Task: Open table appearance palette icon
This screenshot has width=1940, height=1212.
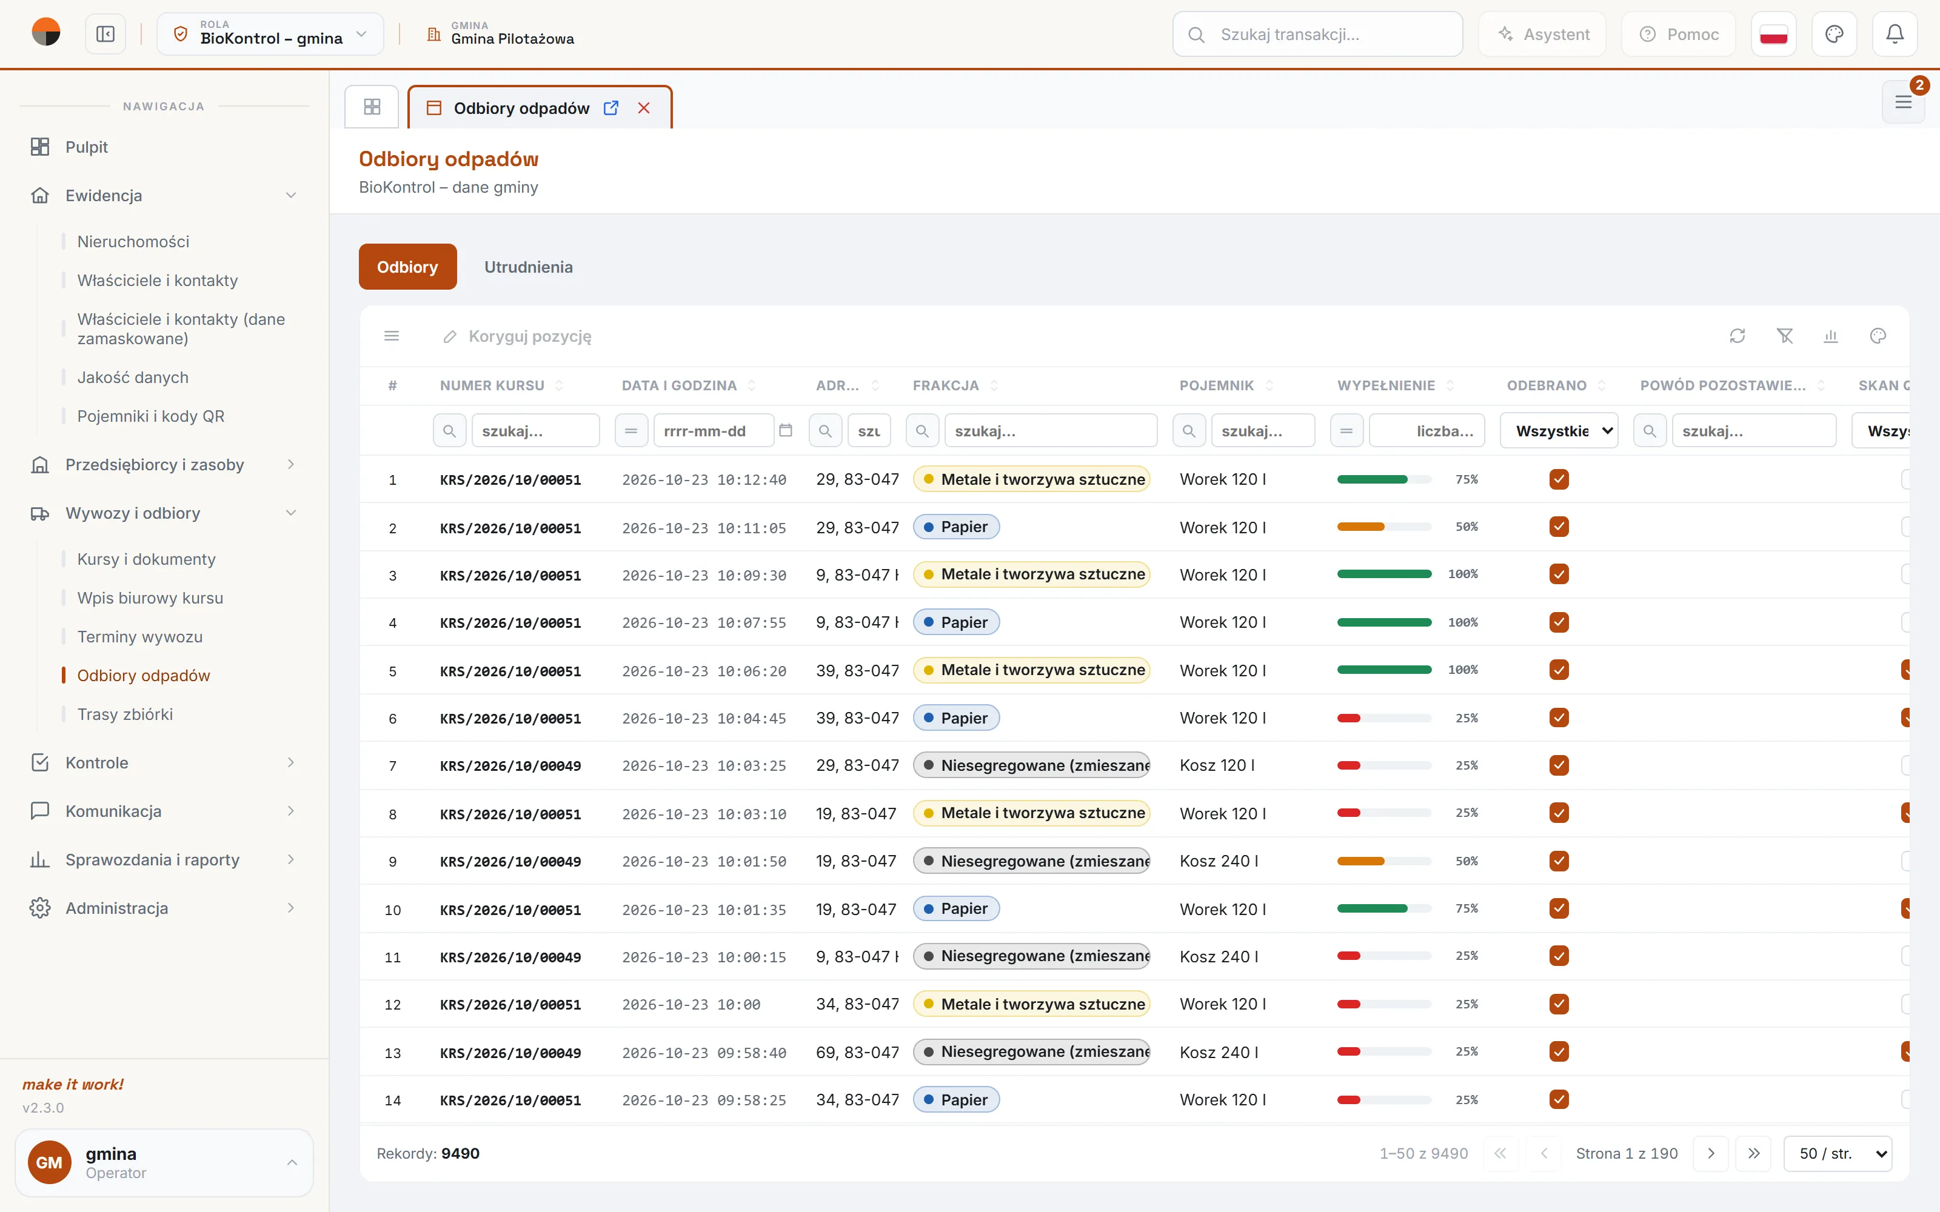Action: click(1878, 336)
